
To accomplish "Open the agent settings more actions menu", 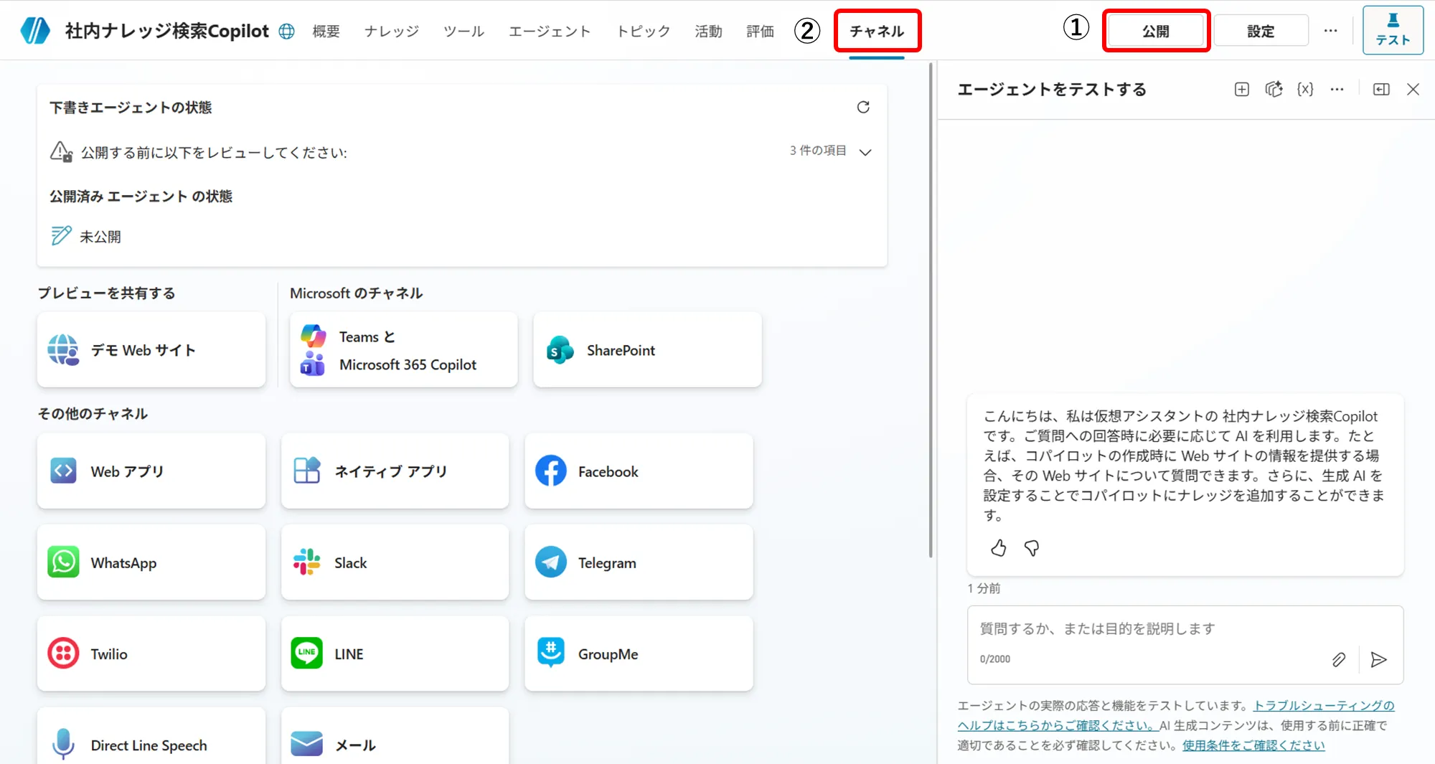I will point(1331,30).
